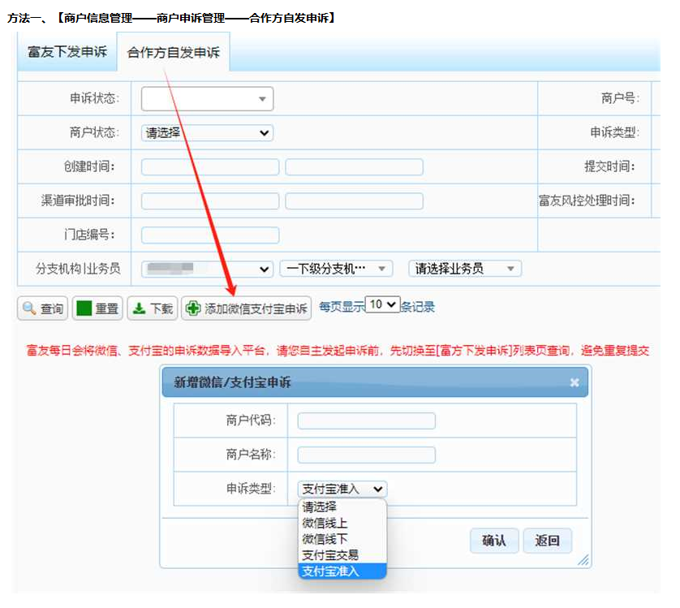Expand the 一下级分支机构 dropdown
680x608 pixels.
(x=336, y=269)
